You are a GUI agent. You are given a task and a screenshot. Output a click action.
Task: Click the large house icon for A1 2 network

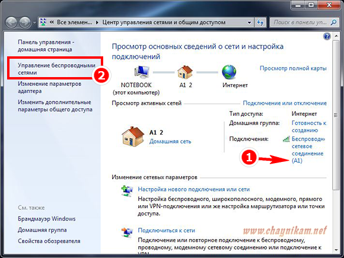pos(133,136)
